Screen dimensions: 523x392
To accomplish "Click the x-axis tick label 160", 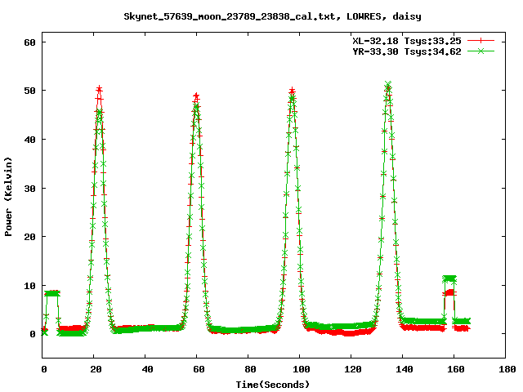I will [456, 369].
